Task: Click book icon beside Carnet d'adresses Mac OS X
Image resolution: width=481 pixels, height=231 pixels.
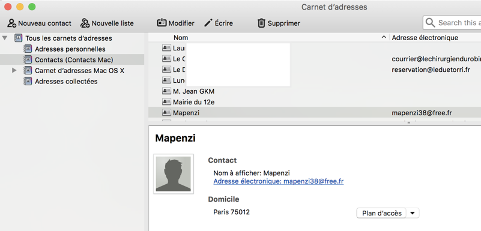Action: coord(28,70)
